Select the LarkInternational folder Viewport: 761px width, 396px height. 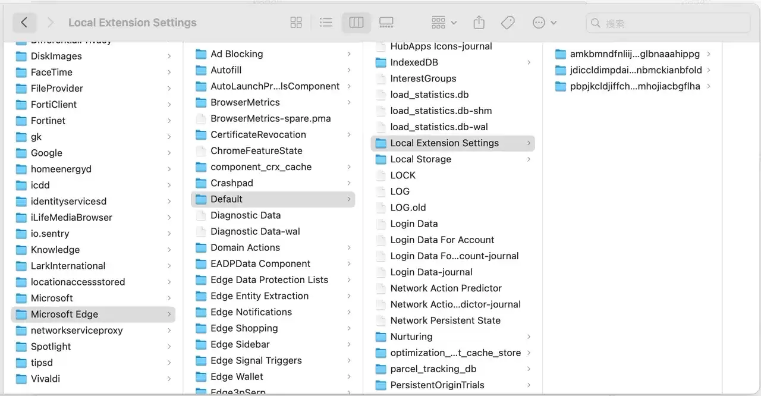click(x=93, y=266)
